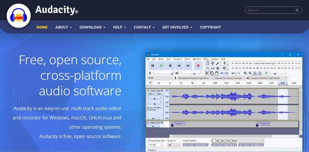This screenshot has width=309, height=152.
Task: Go to the HOME page link
Action: click(42, 27)
